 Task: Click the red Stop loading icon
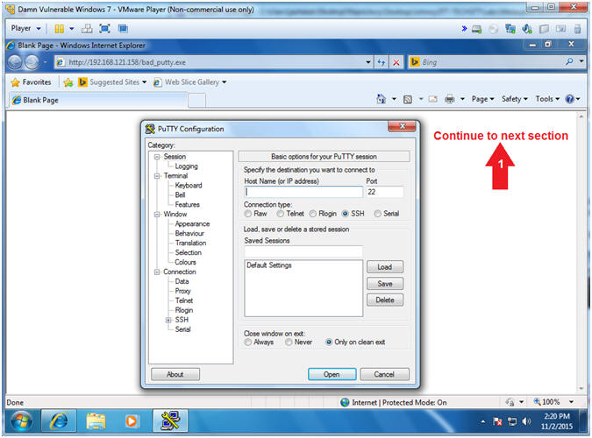tap(396, 62)
